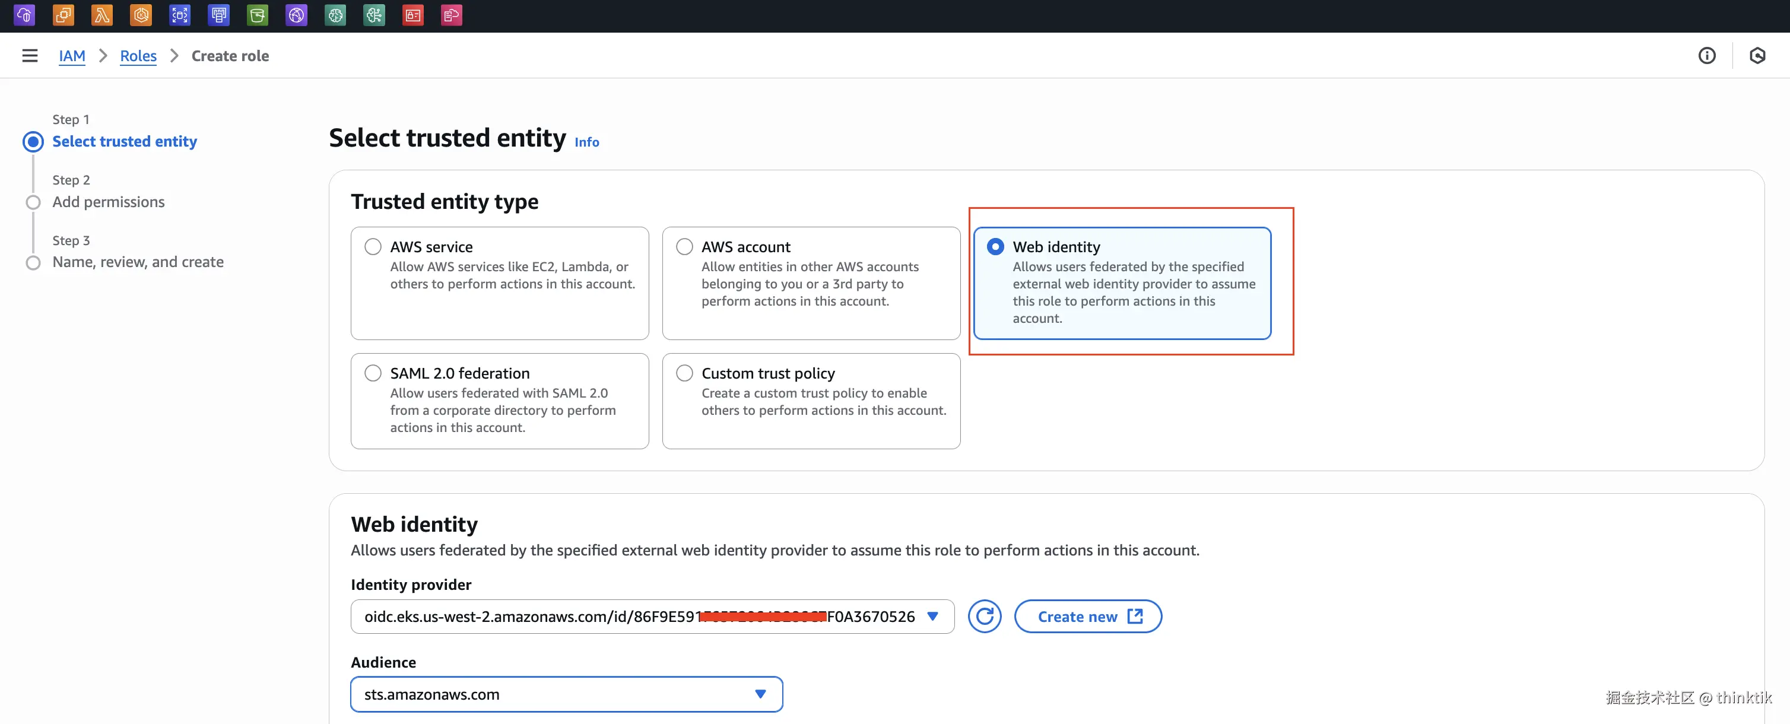The width and height of the screenshot is (1790, 724).
Task: Open the EC2 service shortcut icon
Action: (64, 15)
